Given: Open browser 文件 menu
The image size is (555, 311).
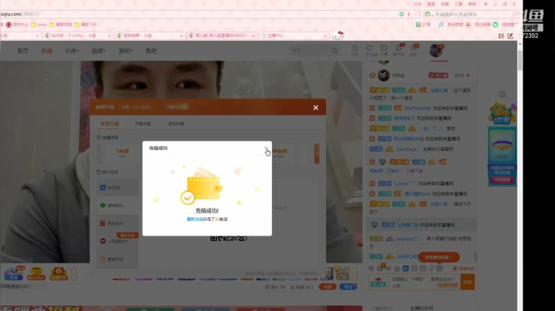Looking at the screenshot, I should click(418, 4).
